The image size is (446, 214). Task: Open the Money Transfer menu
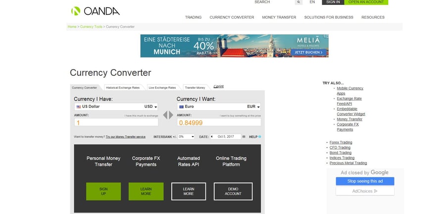point(279,17)
